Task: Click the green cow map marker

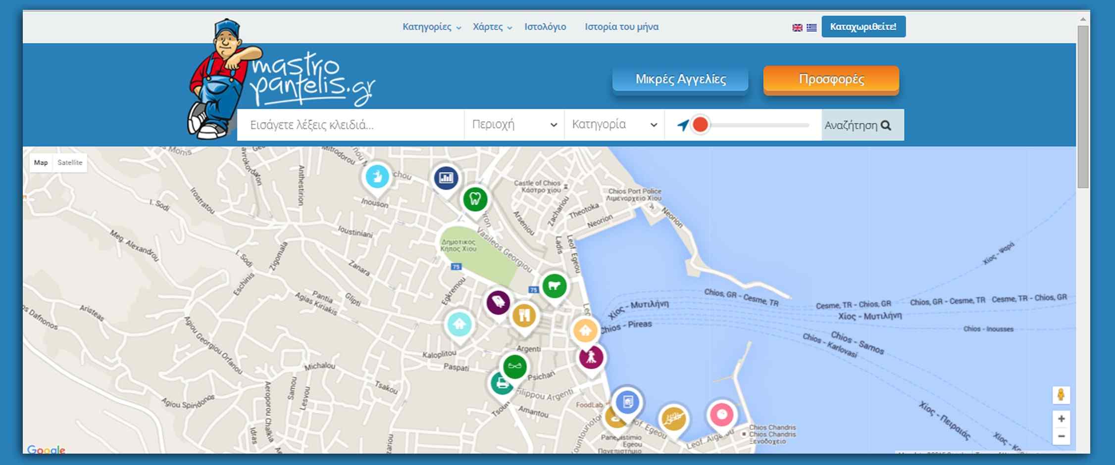Action: tap(554, 286)
